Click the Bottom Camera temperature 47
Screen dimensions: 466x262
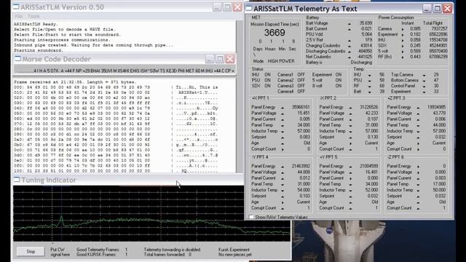tap(436, 81)
